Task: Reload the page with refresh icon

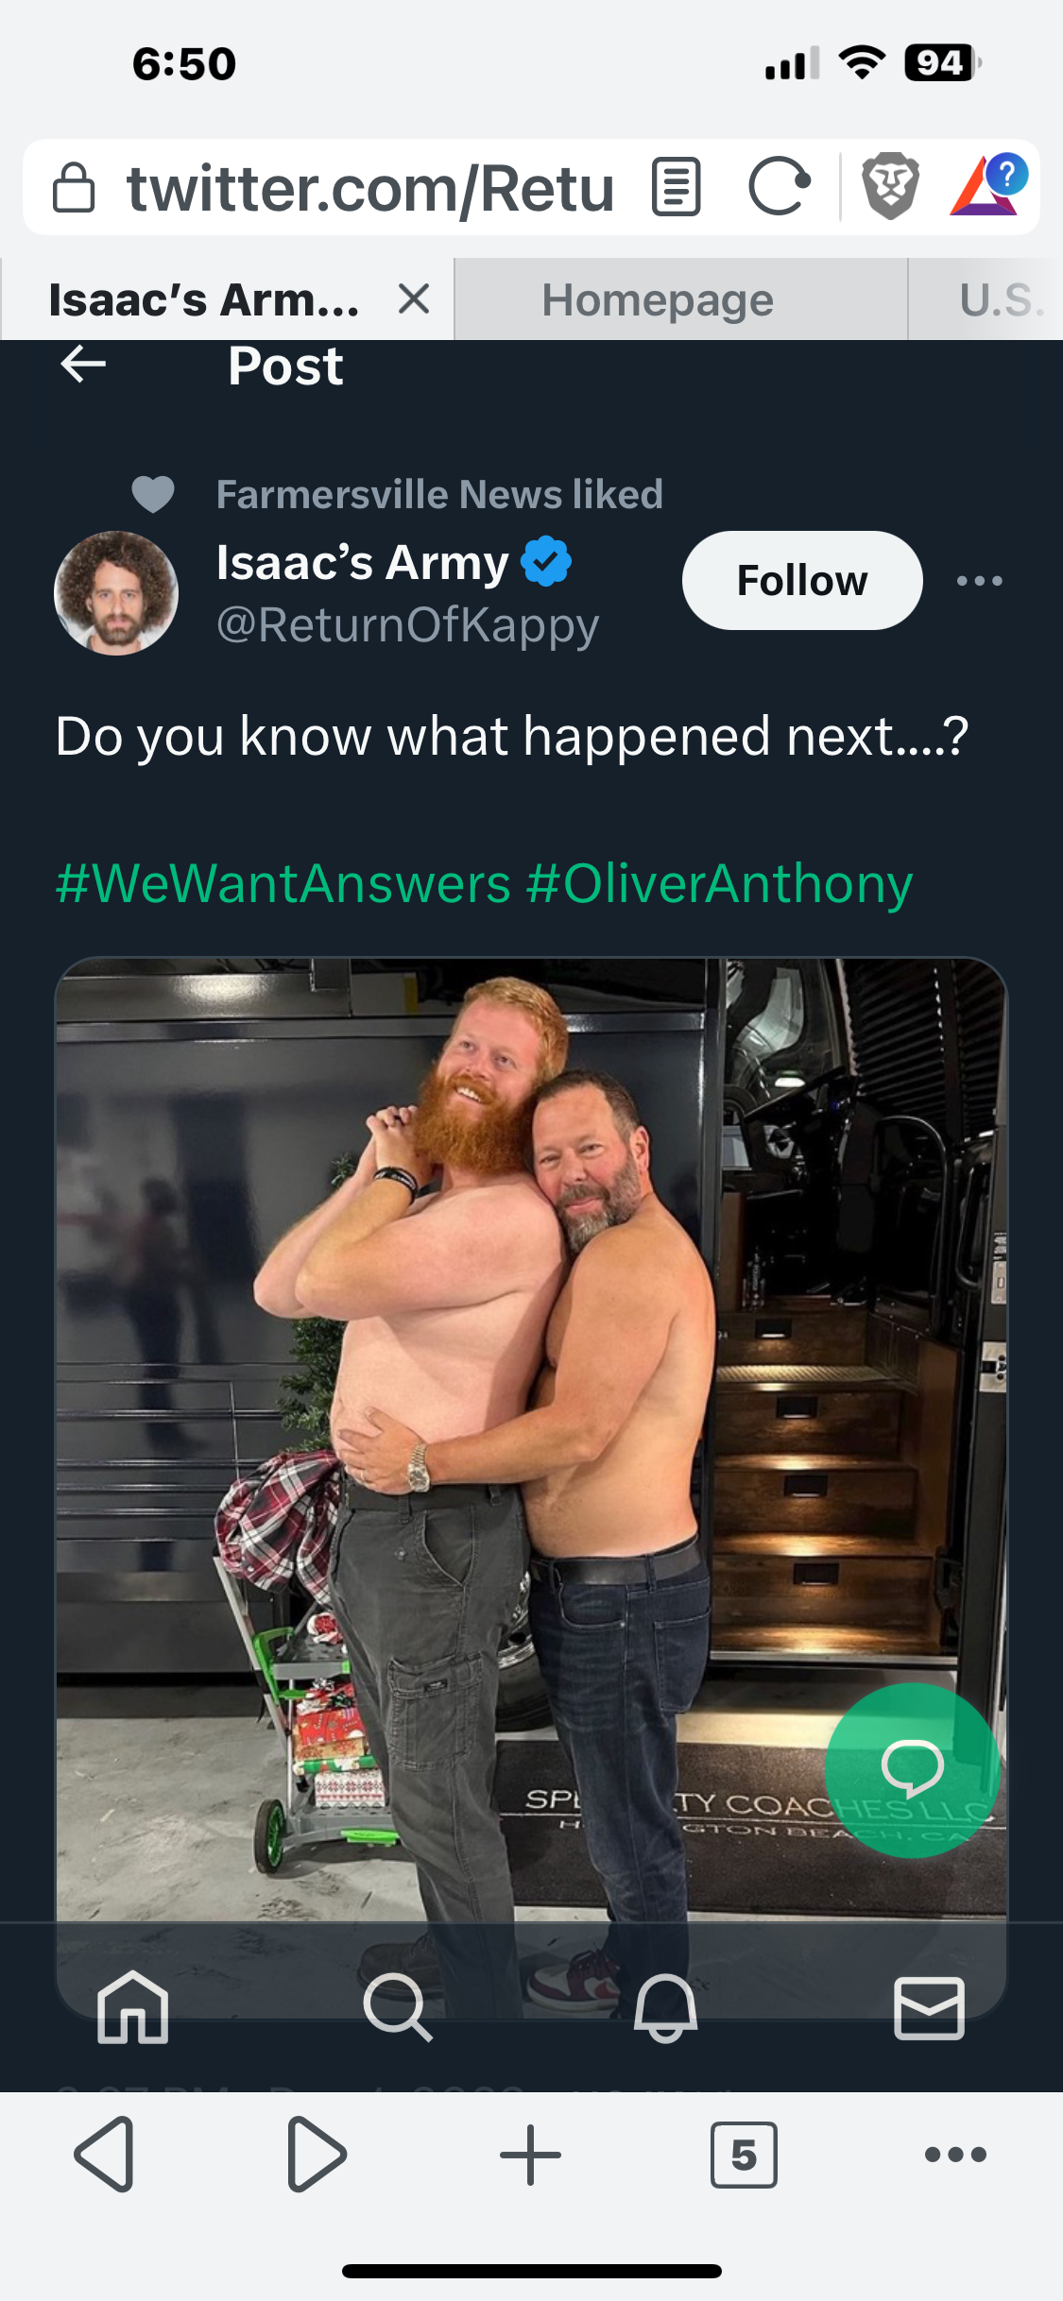Action: (x=780, y=187)
